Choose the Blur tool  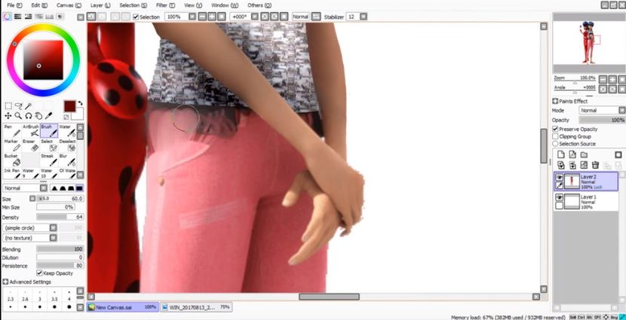pos(67,160)
